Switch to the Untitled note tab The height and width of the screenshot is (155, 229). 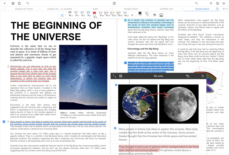click(x=167, y=9)
